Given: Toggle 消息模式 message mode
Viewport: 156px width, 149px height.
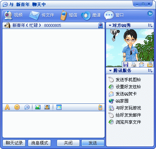Looking at the screenshot, I should (39, 143).
